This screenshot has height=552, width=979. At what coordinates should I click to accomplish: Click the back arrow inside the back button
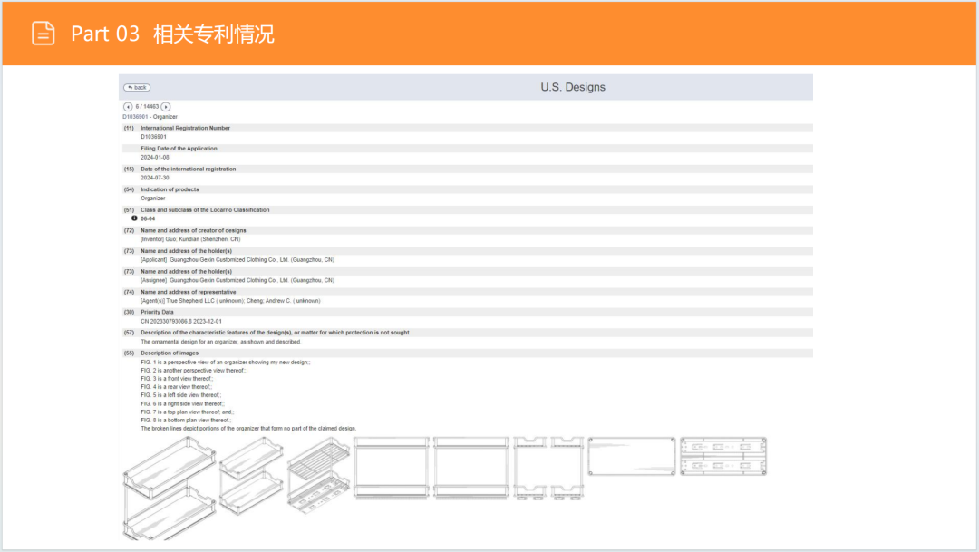point(130,87)
